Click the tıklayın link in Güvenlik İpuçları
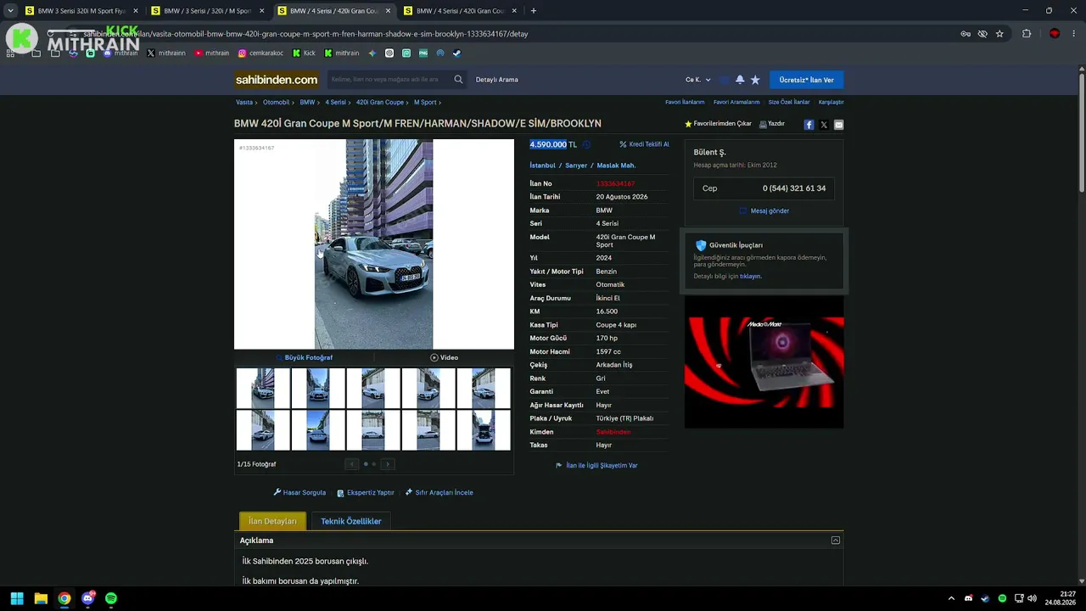This screenshot has width=1086, height=611. (750, 277)
